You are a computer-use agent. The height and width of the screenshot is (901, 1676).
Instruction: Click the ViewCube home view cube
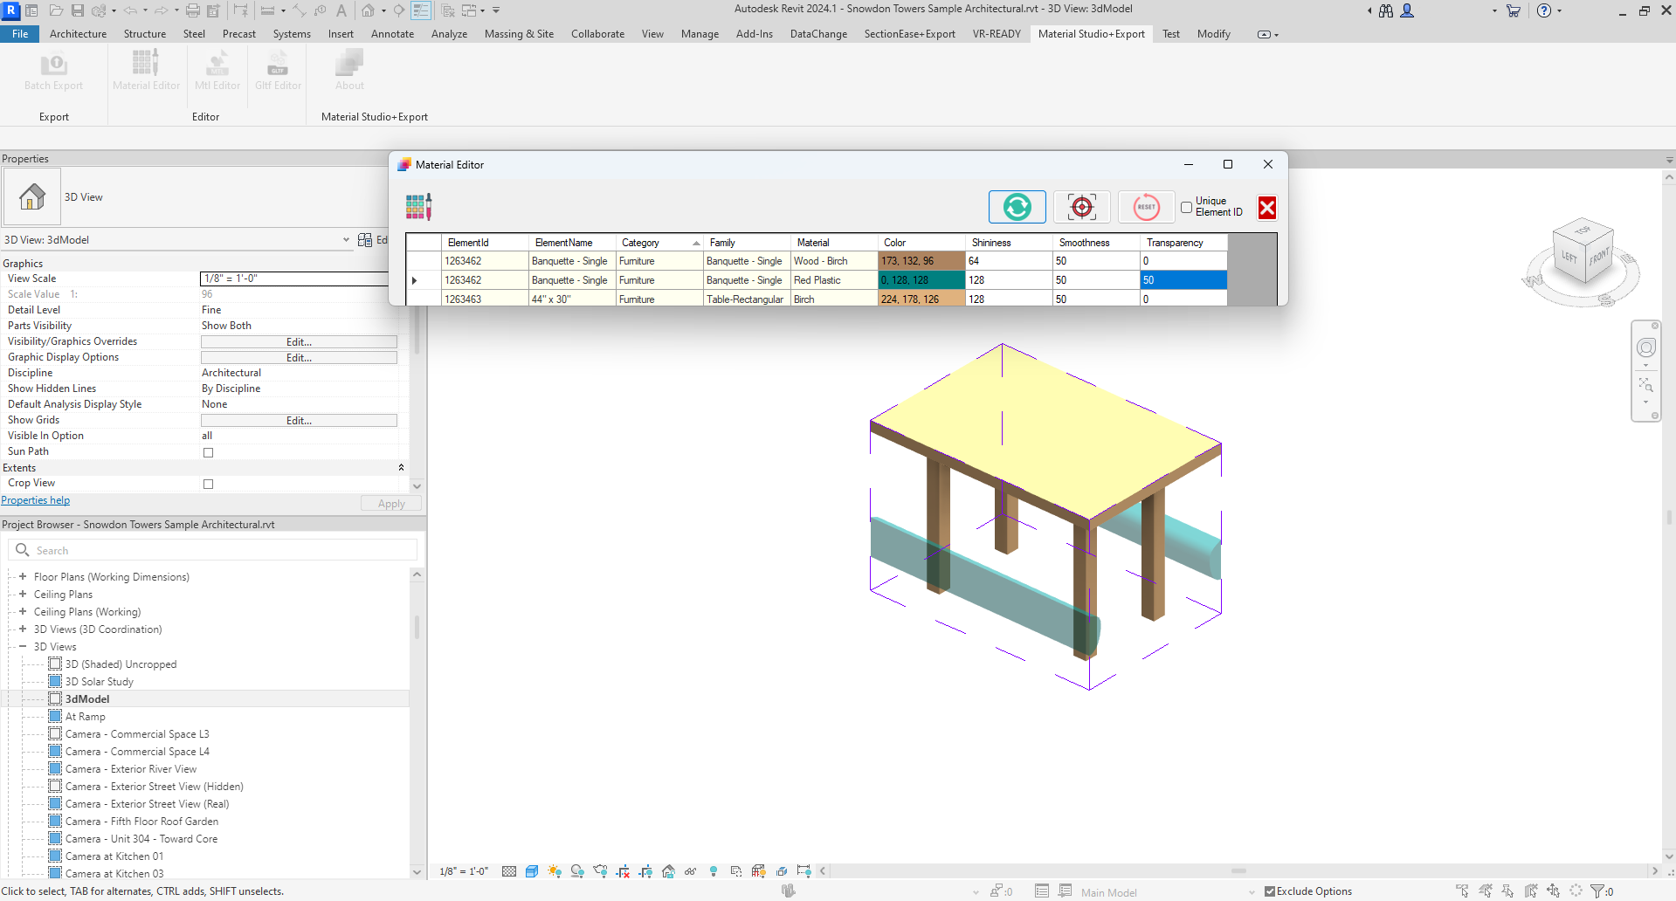(x=1582, y=252)
